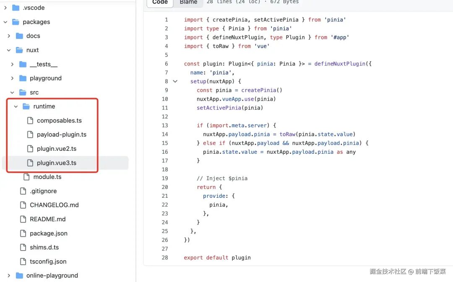Click "name: 'pinia'," on line 7

point(213,73)
